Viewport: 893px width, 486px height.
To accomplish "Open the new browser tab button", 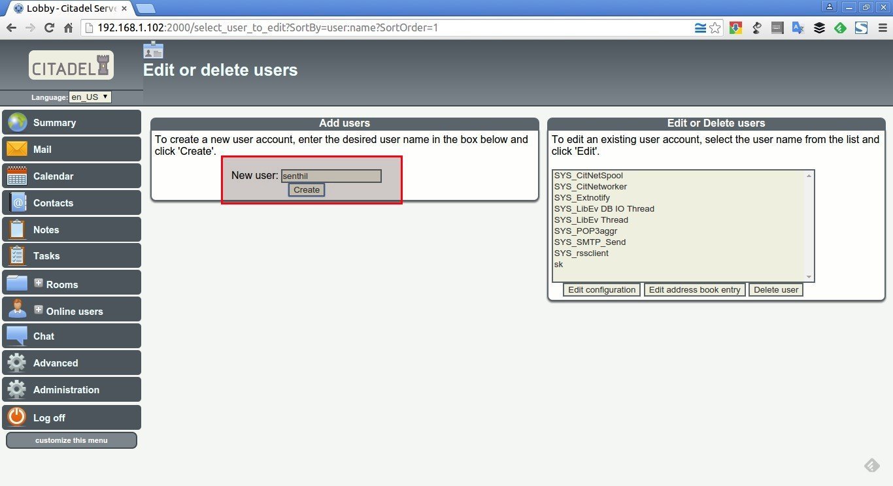I will pos(145,8).
